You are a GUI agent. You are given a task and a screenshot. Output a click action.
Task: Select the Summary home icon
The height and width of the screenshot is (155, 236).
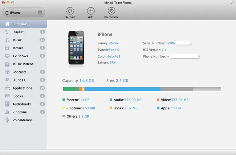tap(7, 24)
